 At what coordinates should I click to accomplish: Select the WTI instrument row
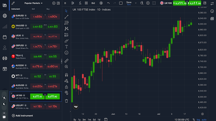click(x=36, y=76)
